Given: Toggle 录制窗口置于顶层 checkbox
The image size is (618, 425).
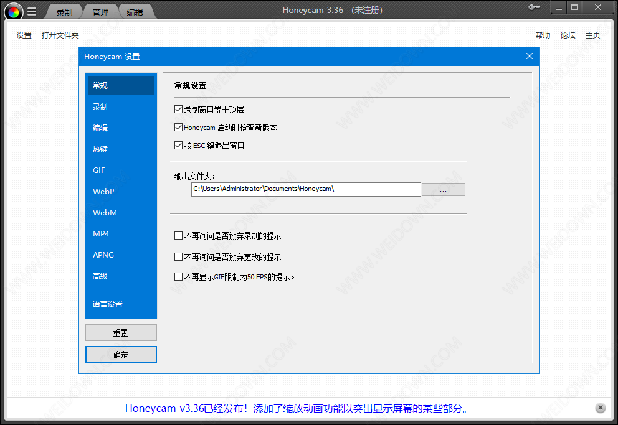Looking at the screenshot, I should click(x=179, y=110).
